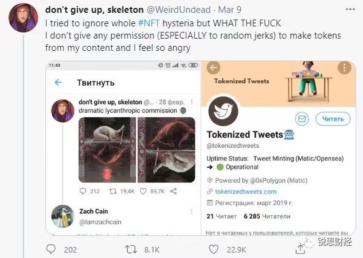
Task: Open the left werewolf artwork image
Action: [107, 150]
